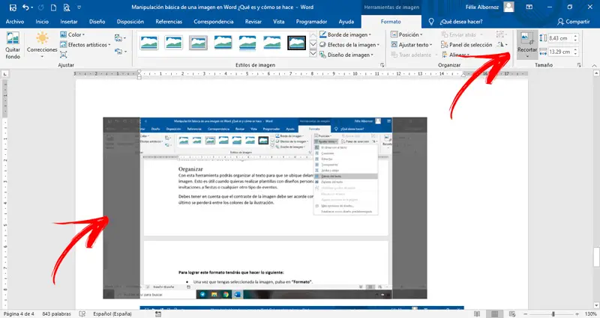Viewport: 600px width, 318px height.
Task: Open Borde de imagen dropdown
Action: tap(345, 34)
